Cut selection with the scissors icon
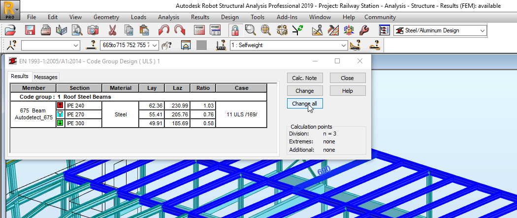Screen dimensions: 517x218 (112, 30)
